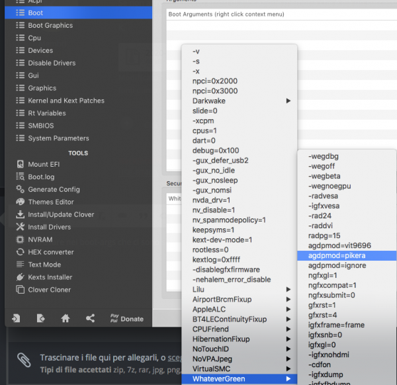Click the export configuration icon in bottom bar
This screenshot has height=385, width=397.
pyautogui.click(x=40, y=318)
